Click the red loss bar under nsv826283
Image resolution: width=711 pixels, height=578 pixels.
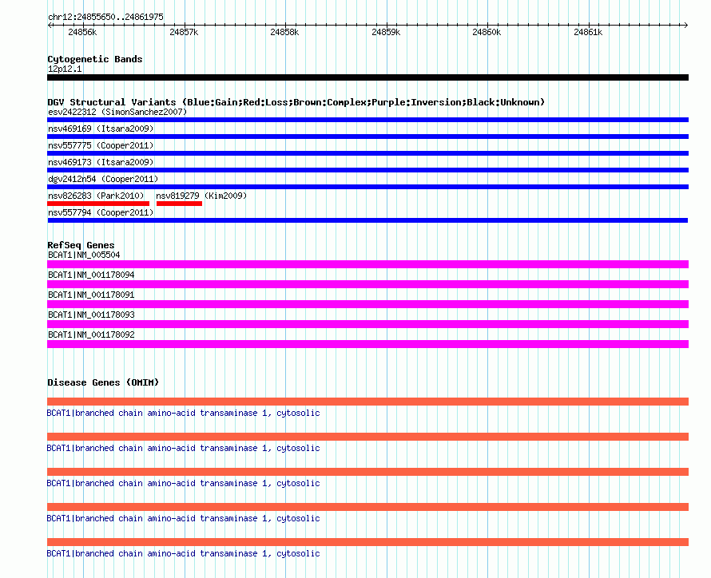coord(98,204)
